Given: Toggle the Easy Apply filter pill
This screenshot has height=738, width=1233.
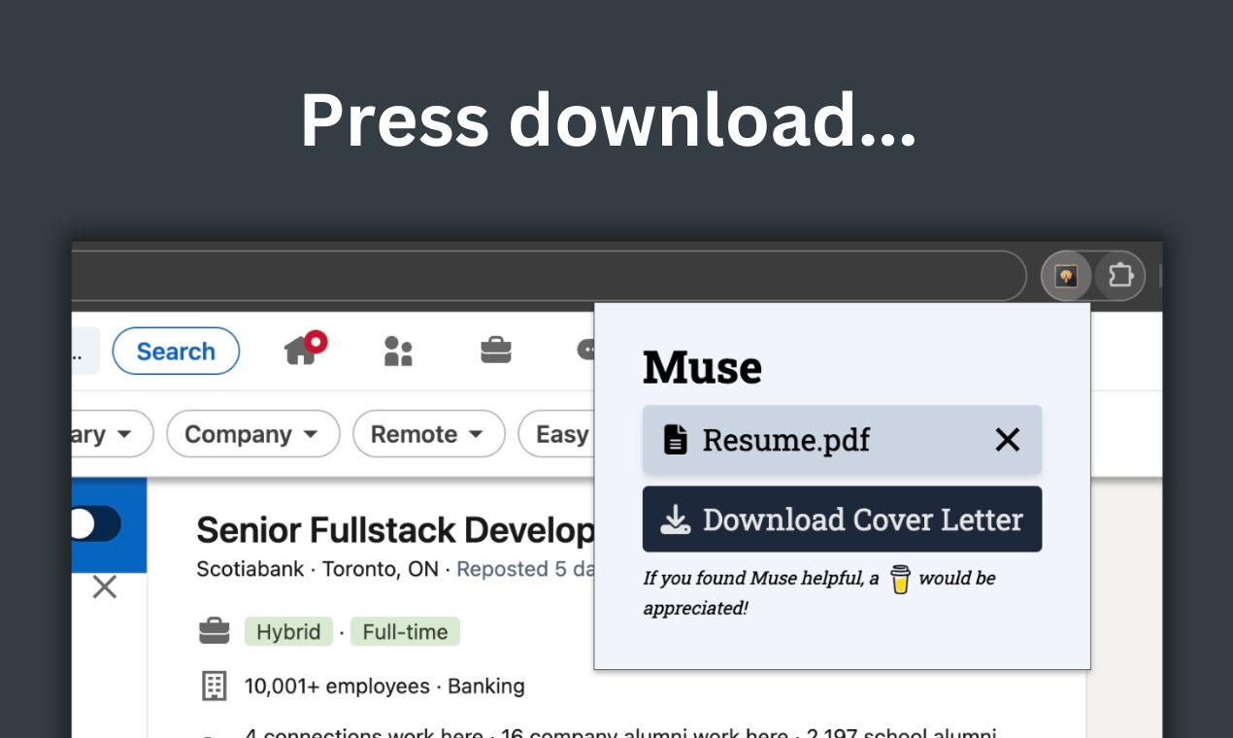Looking at the screenshot, I should 556,434.
